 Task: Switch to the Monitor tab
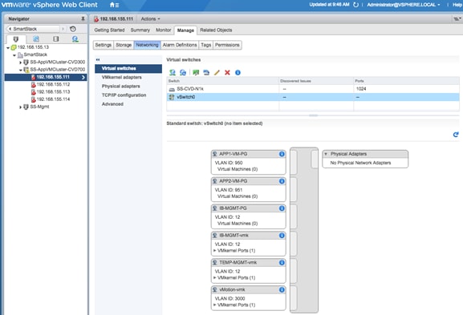[x=163, y=30]
